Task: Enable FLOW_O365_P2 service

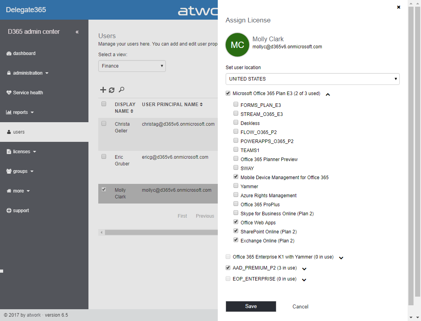Action: pyautogui.click(x=236, y=131)
